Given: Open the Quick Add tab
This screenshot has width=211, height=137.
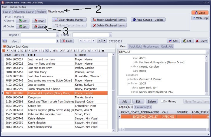Looking at the screenshot, I should (167, 47).
